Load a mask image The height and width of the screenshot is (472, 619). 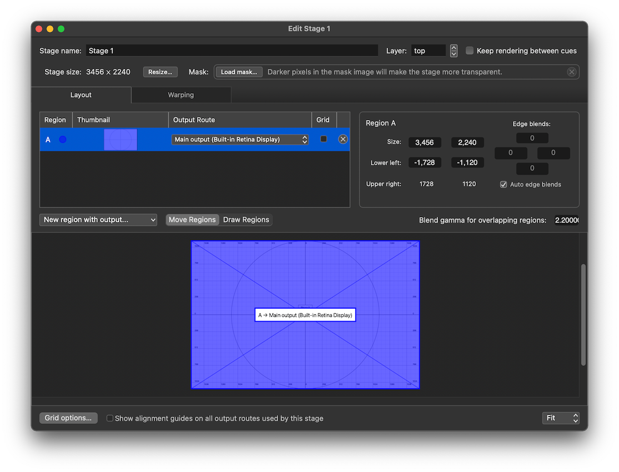(x=238, y=71)
